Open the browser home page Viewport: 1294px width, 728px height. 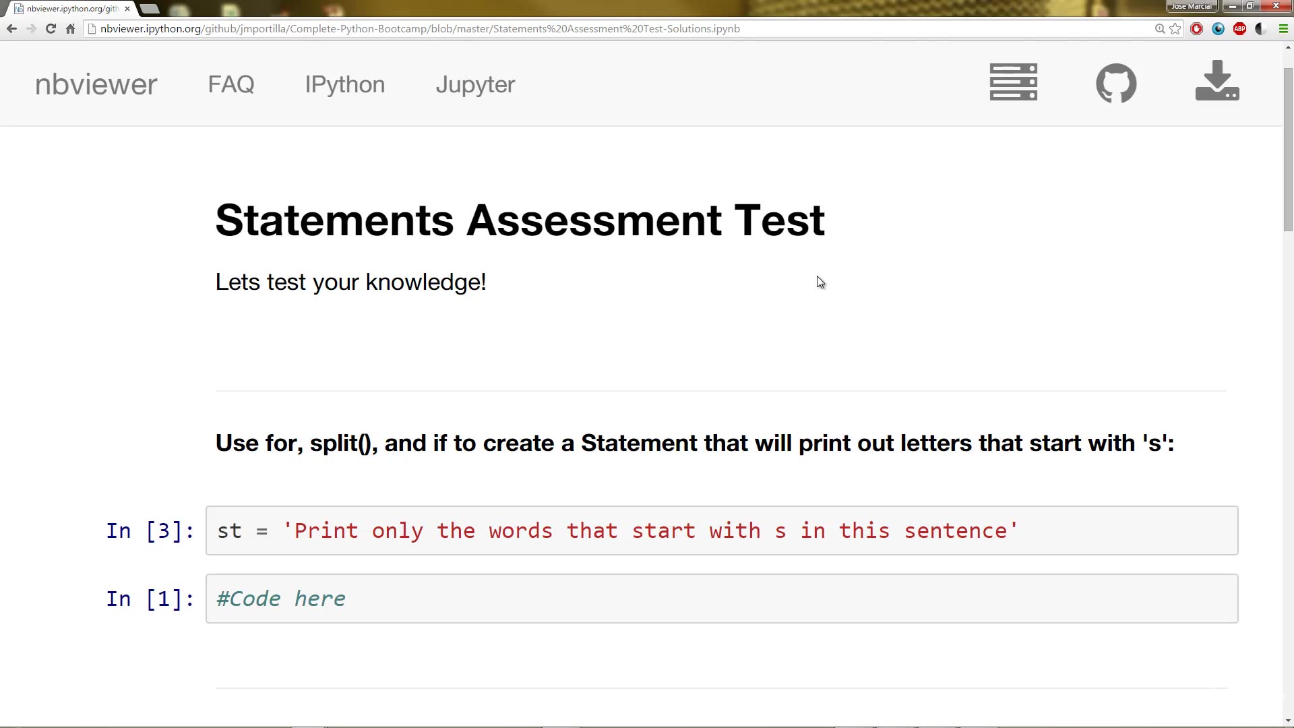click(x=70, y=29)
